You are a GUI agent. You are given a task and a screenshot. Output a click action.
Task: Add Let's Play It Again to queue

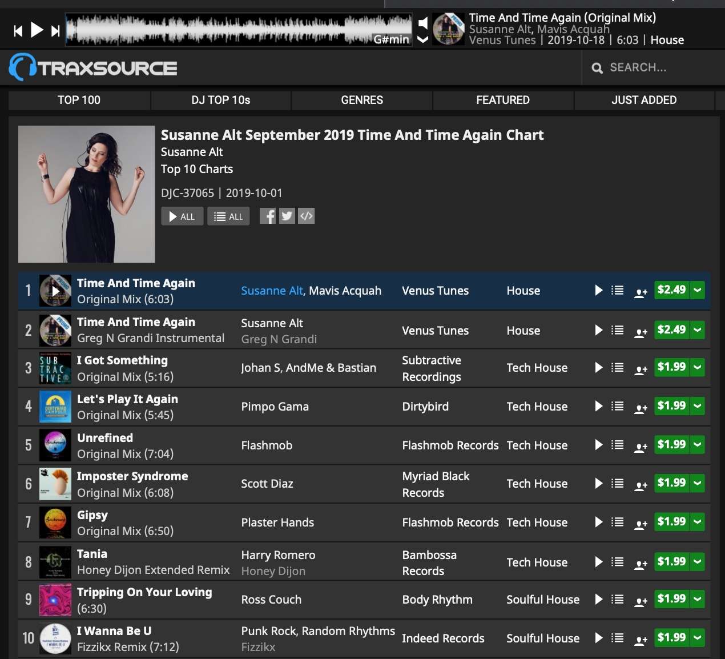point(617,406)
